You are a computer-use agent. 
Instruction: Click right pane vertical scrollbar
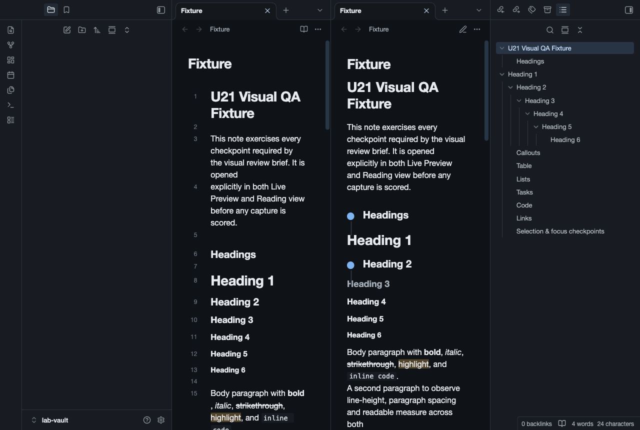tap(486, 90)
